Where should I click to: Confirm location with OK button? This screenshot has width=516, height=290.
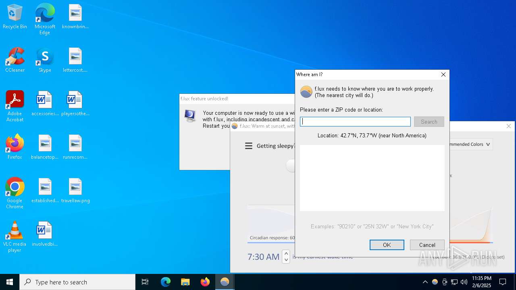click(387, 245)
